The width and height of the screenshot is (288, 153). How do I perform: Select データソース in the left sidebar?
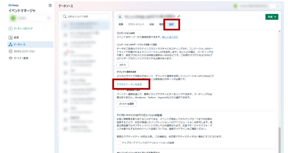point(30,45)
